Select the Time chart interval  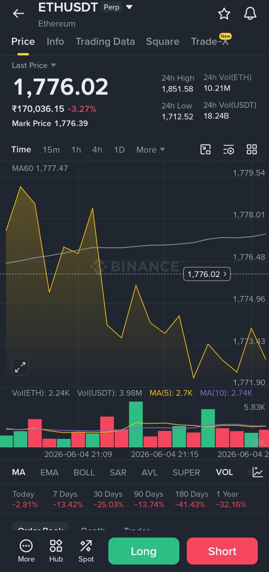coord(21,149)
